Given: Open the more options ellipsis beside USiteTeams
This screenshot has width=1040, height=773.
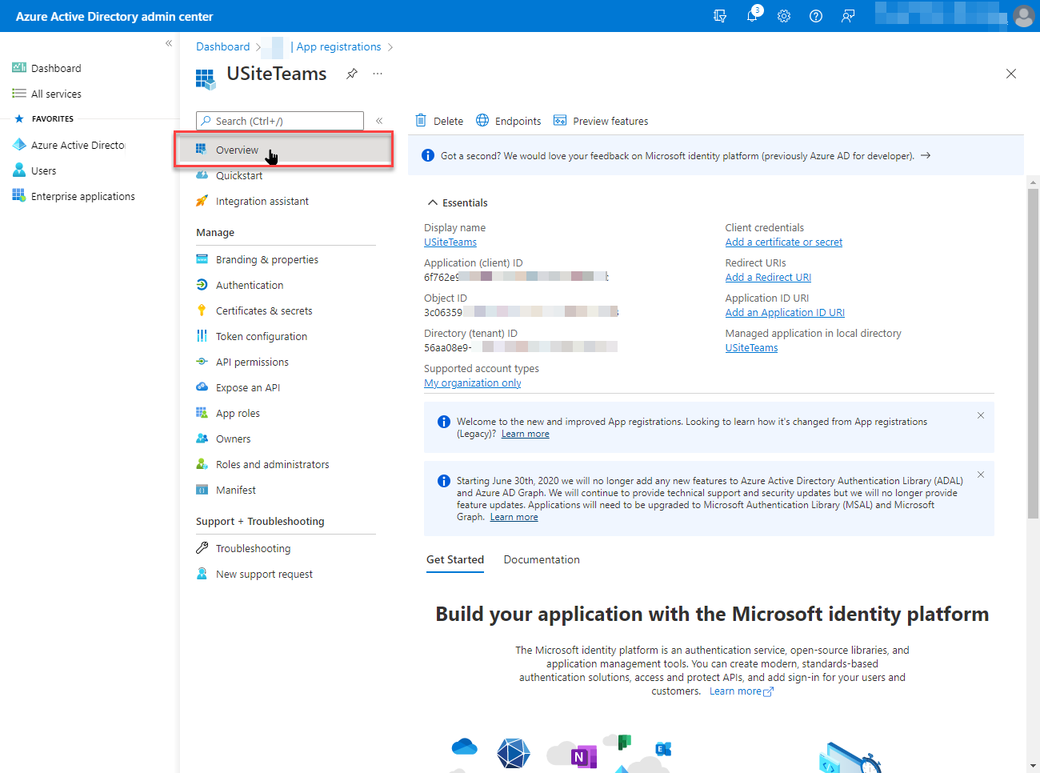Looking at the screenshot, I should tap(378, 74).
